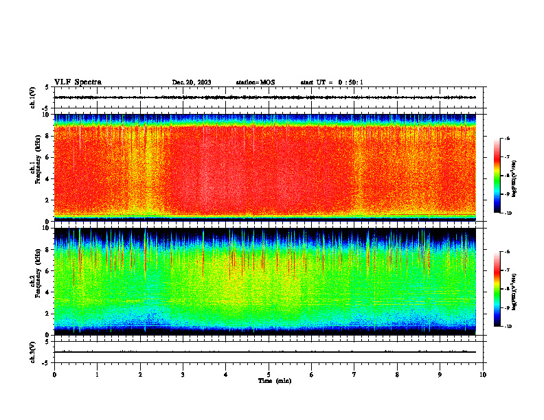Viewport: 544px width, 420px height.
Task: Click time axis tick label "1"
Action: (97, 375)
